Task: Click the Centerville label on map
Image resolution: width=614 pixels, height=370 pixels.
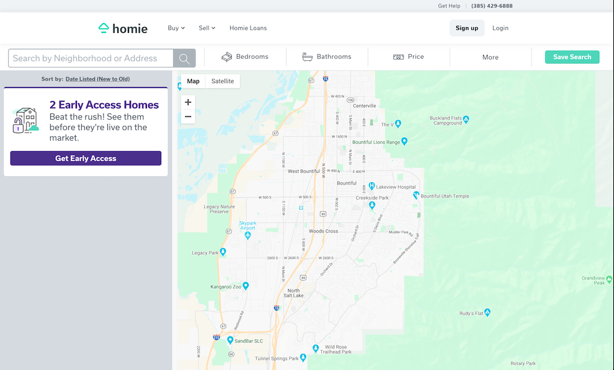Action: point(364,105)
